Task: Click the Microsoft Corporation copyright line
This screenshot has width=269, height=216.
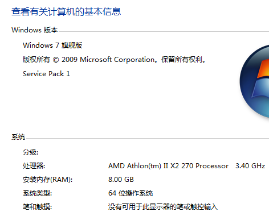Action: click(114, 60)
